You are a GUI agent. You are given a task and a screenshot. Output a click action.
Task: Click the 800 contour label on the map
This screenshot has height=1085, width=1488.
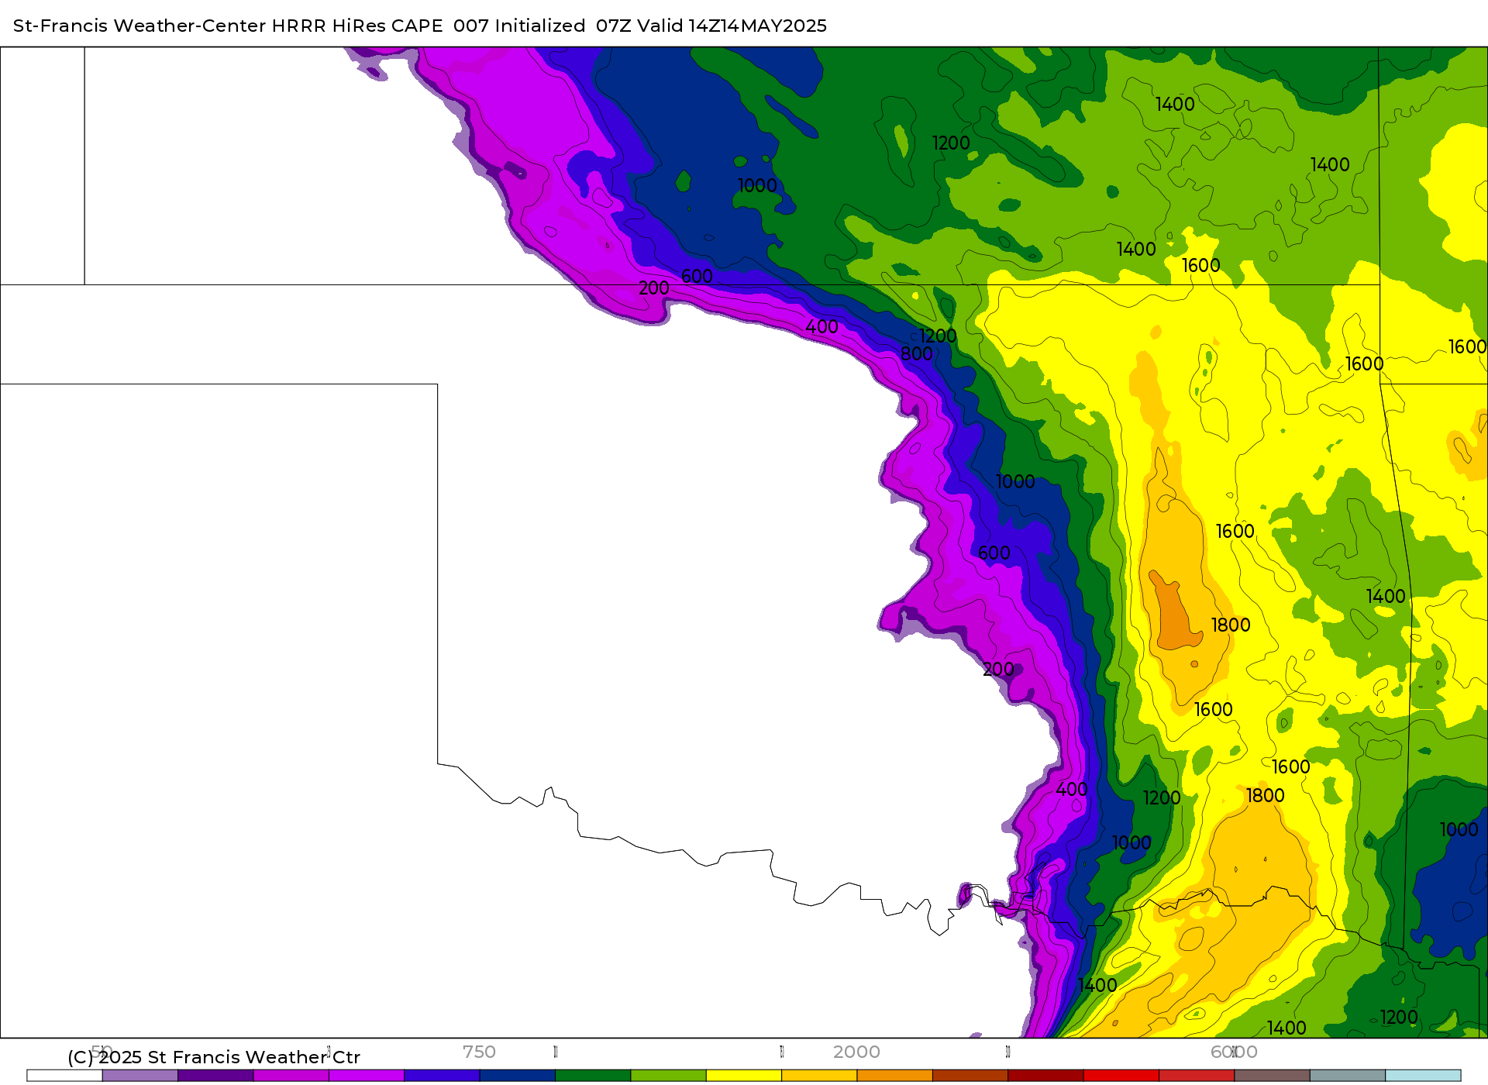pos(917,354)
